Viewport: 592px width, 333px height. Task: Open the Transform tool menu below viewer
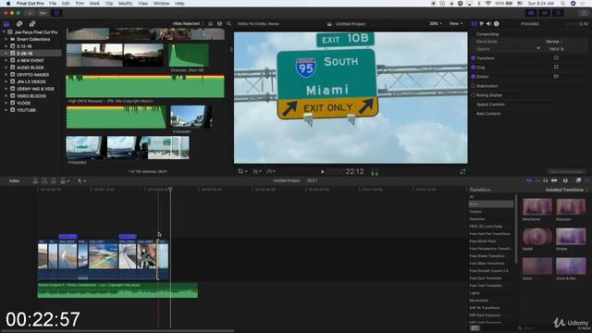tap(242, 171)
